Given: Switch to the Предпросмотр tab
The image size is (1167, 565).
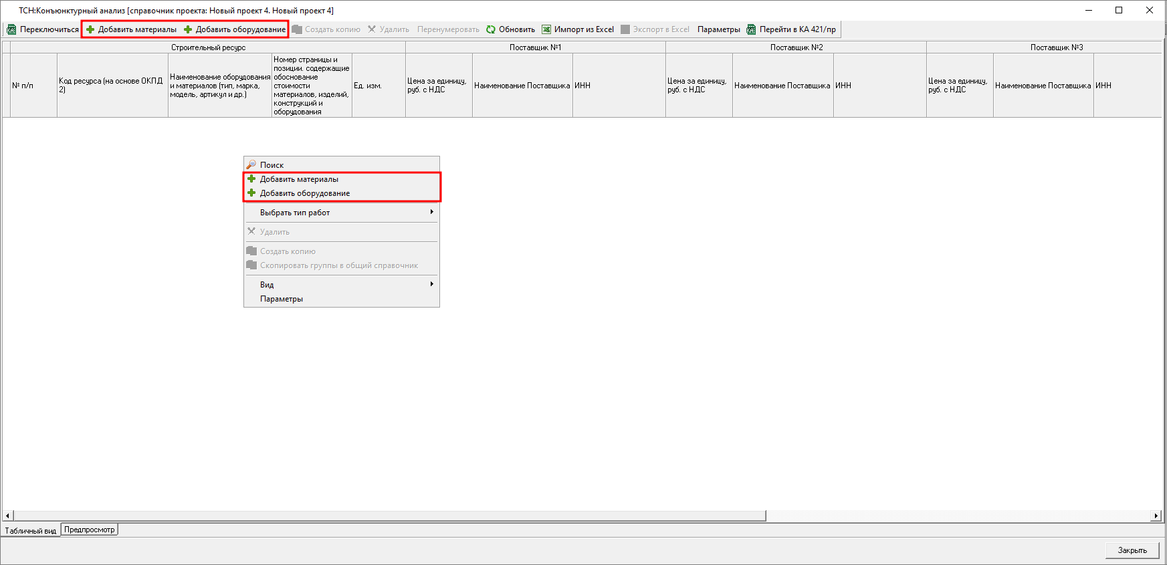Looking at the screenshot, I should 90,530.
